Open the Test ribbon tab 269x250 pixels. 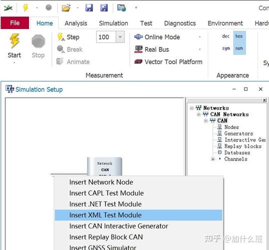click(x=146, y=23)
